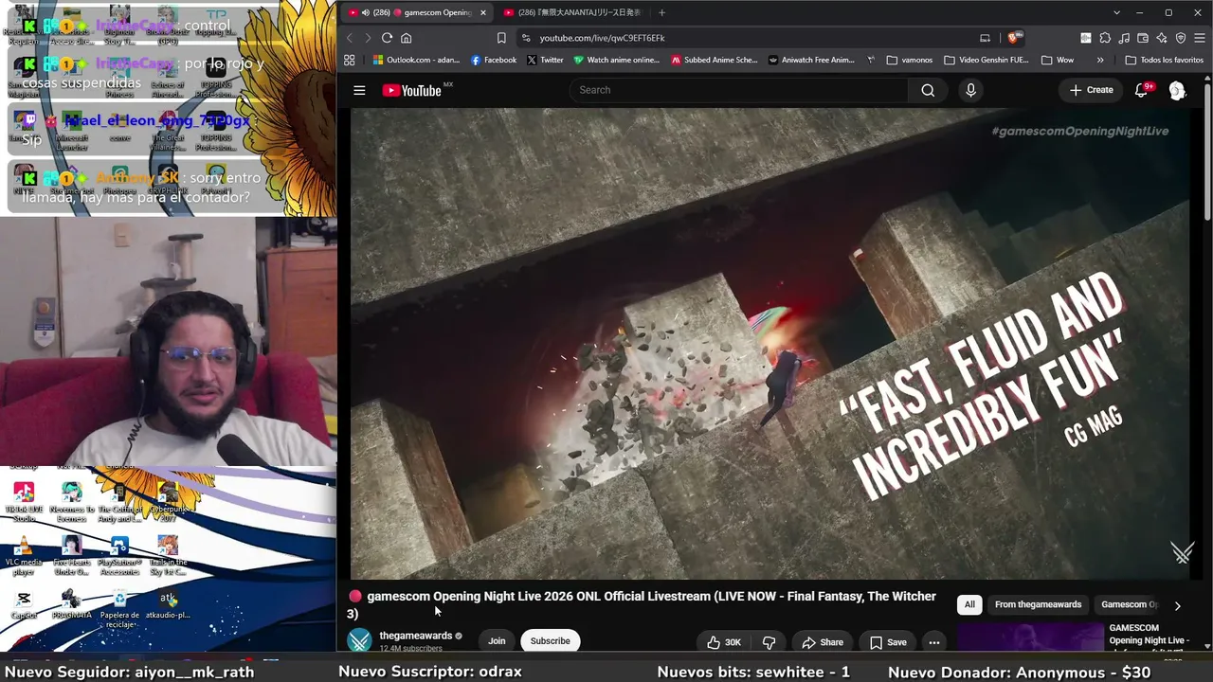Screen dimensions: 1213x682
Task: Open thegameawards channel name link
Action: tap(415, 636)
